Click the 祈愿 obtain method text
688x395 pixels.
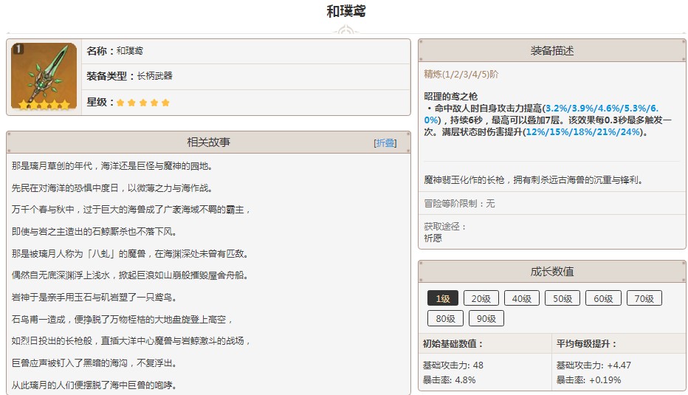pyautogui.click(x=433, y=238)
